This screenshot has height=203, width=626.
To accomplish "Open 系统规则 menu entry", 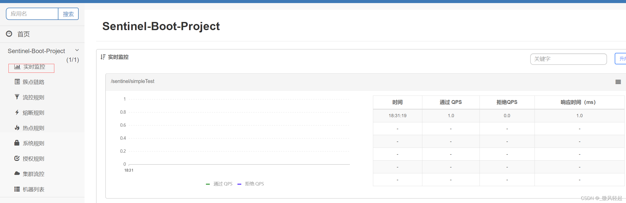I will pyautogui.click(x=33, y=143).
